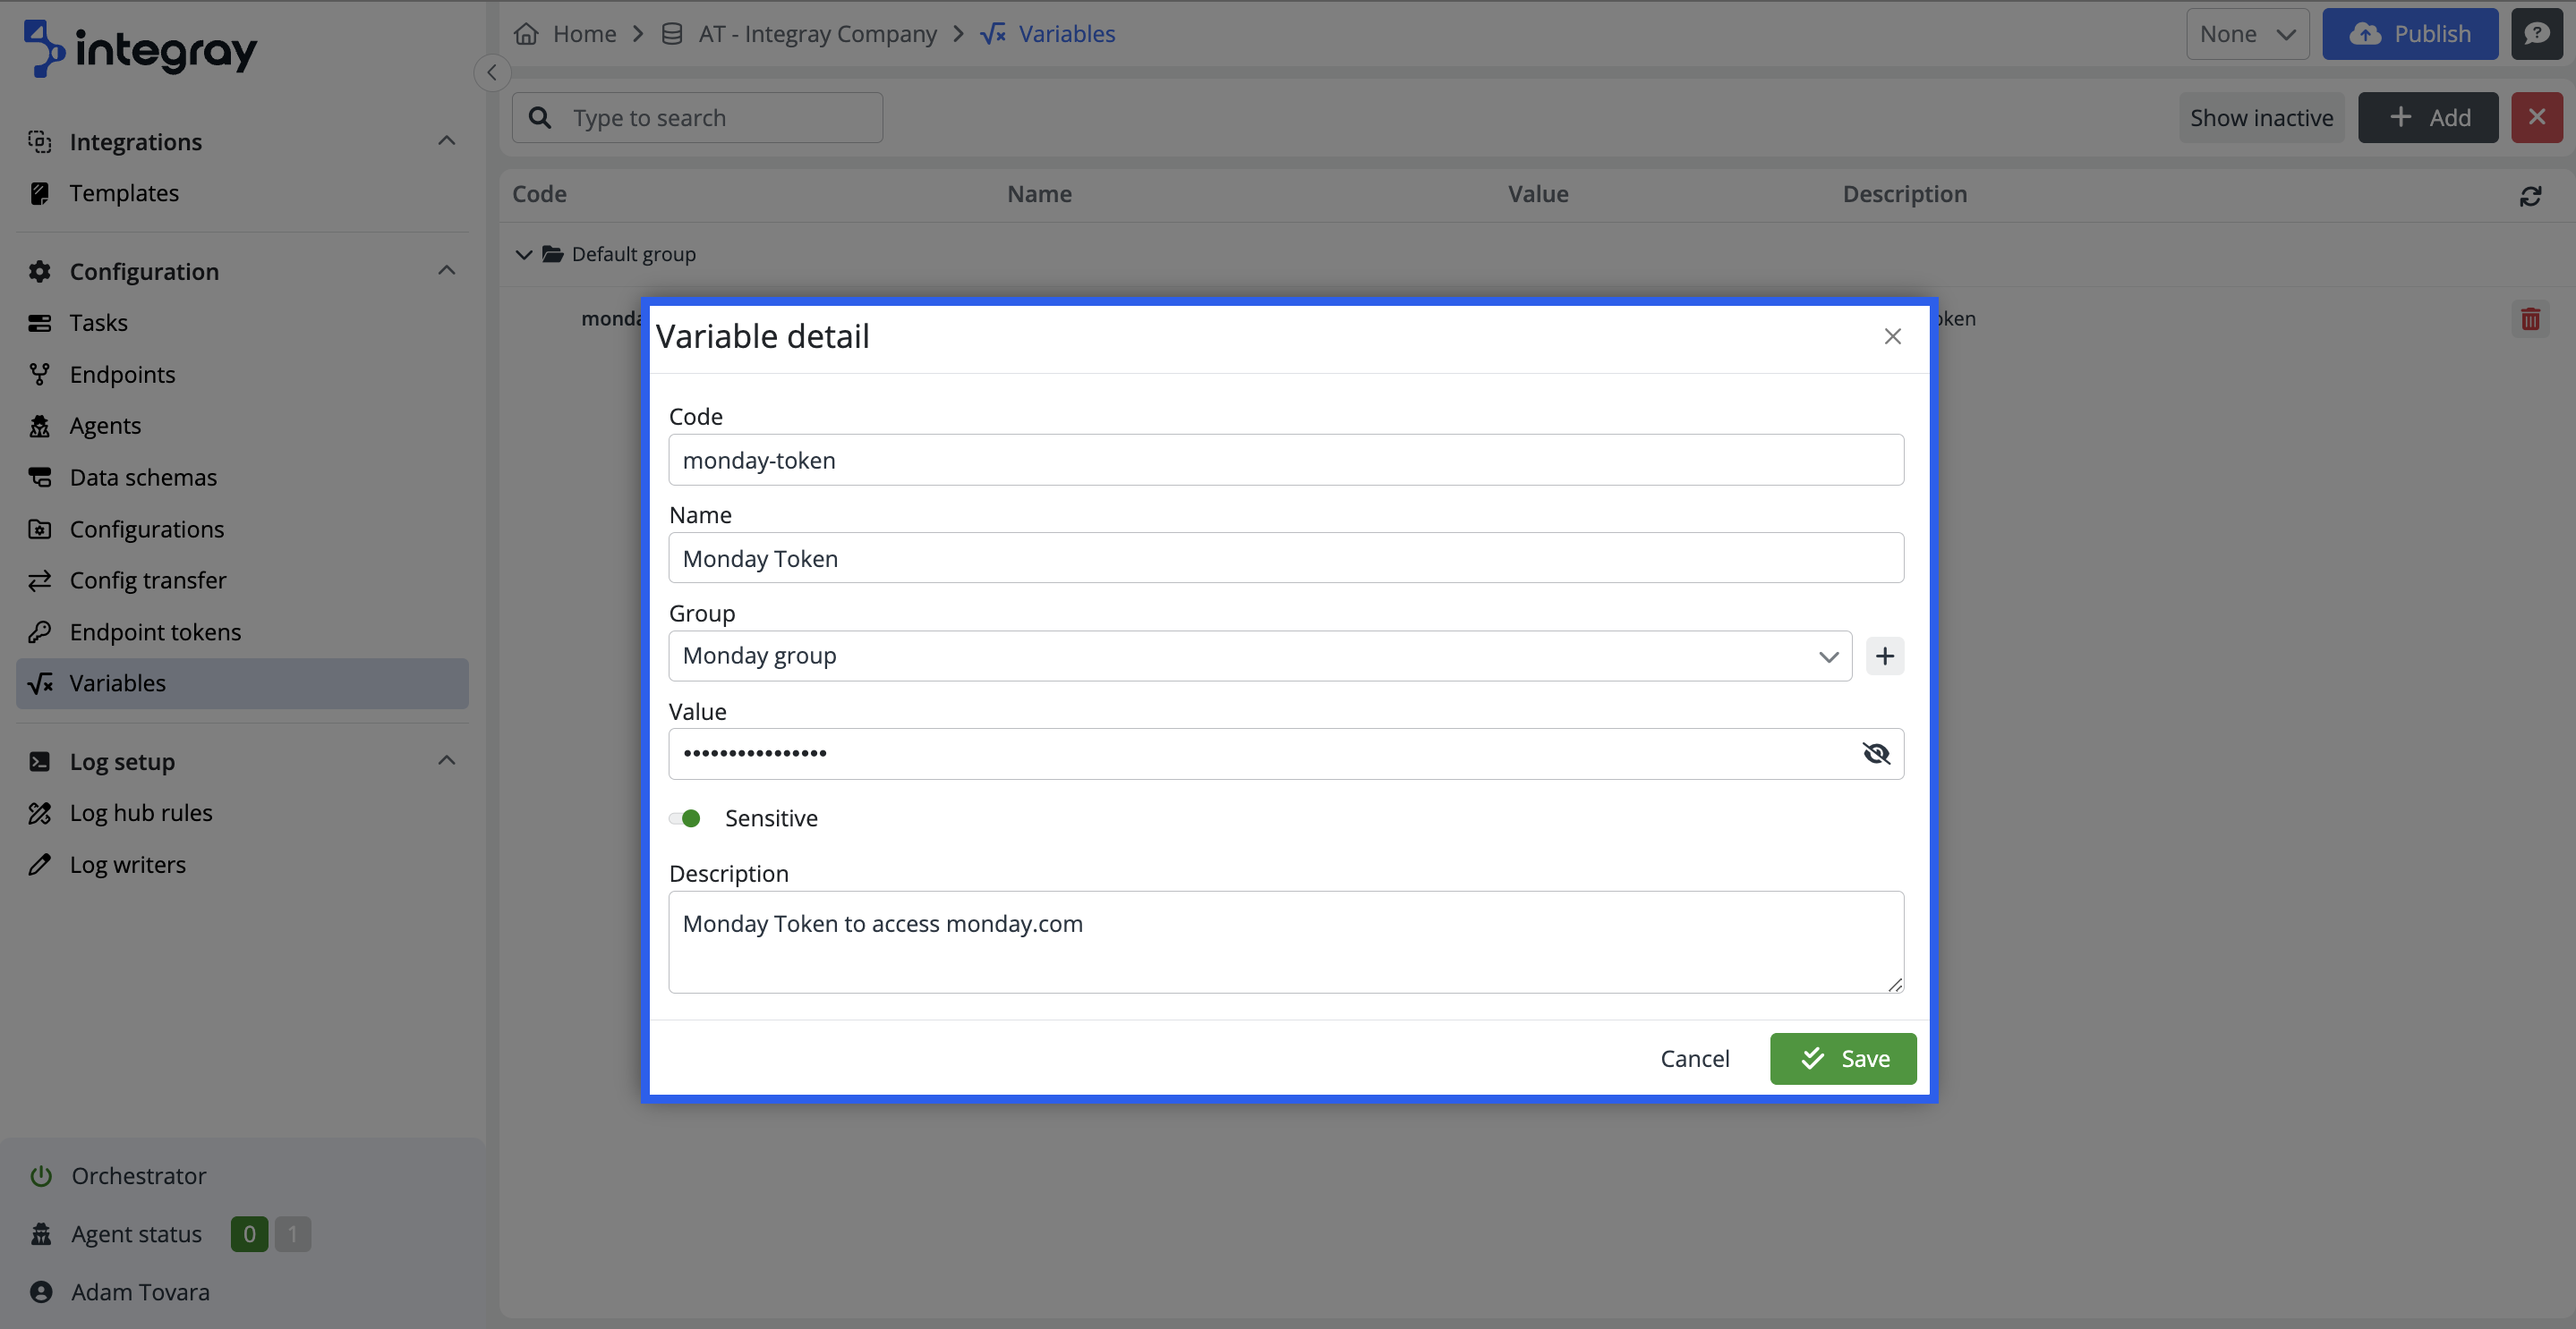Collapse the Configuration sidebar section

pyautogui.click(x=446, y=271)
